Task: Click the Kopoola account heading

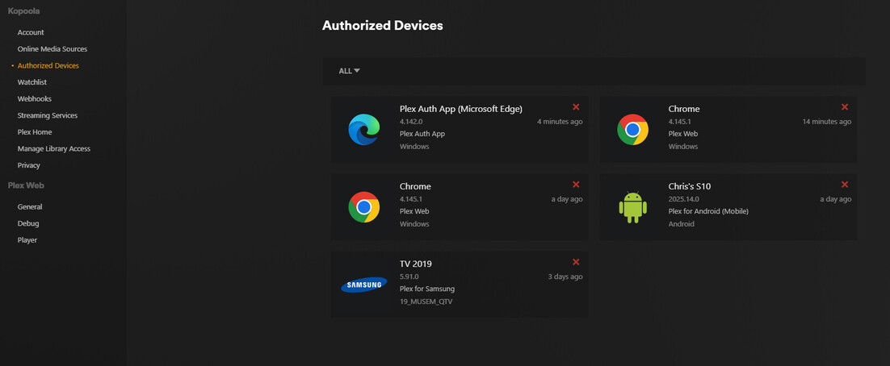Action: 24,10
